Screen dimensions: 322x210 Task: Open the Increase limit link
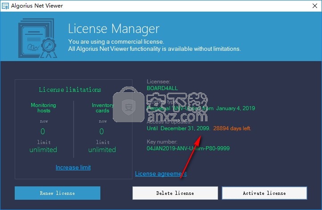pyautogui.click(x=73, y=168)
